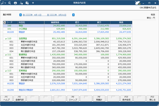Click the data export toolbar icon
Screen dimensions: 159x106
pyautogui.click(x=27, y=3)
